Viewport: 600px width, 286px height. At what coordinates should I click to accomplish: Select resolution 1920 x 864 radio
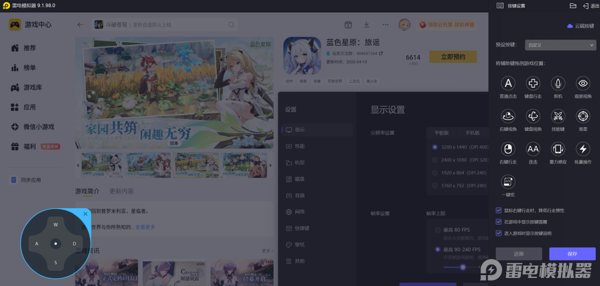coord(435,173)
